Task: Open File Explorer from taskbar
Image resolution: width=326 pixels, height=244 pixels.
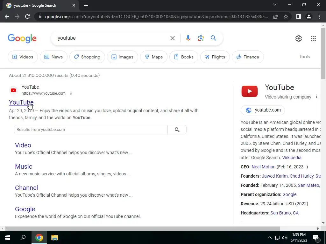Action: tap(54, 238)
